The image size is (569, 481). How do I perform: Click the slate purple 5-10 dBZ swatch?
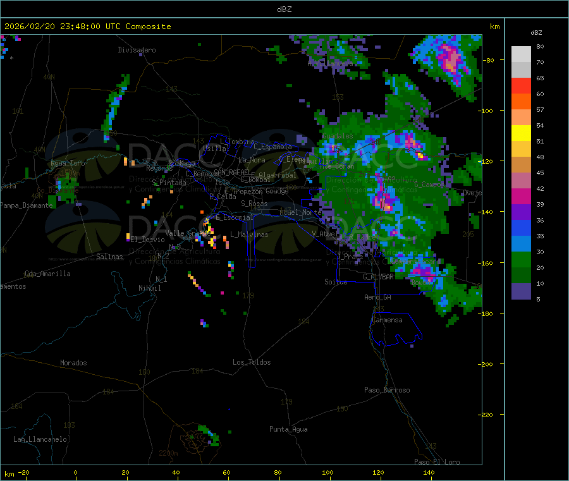coord(521,291)
